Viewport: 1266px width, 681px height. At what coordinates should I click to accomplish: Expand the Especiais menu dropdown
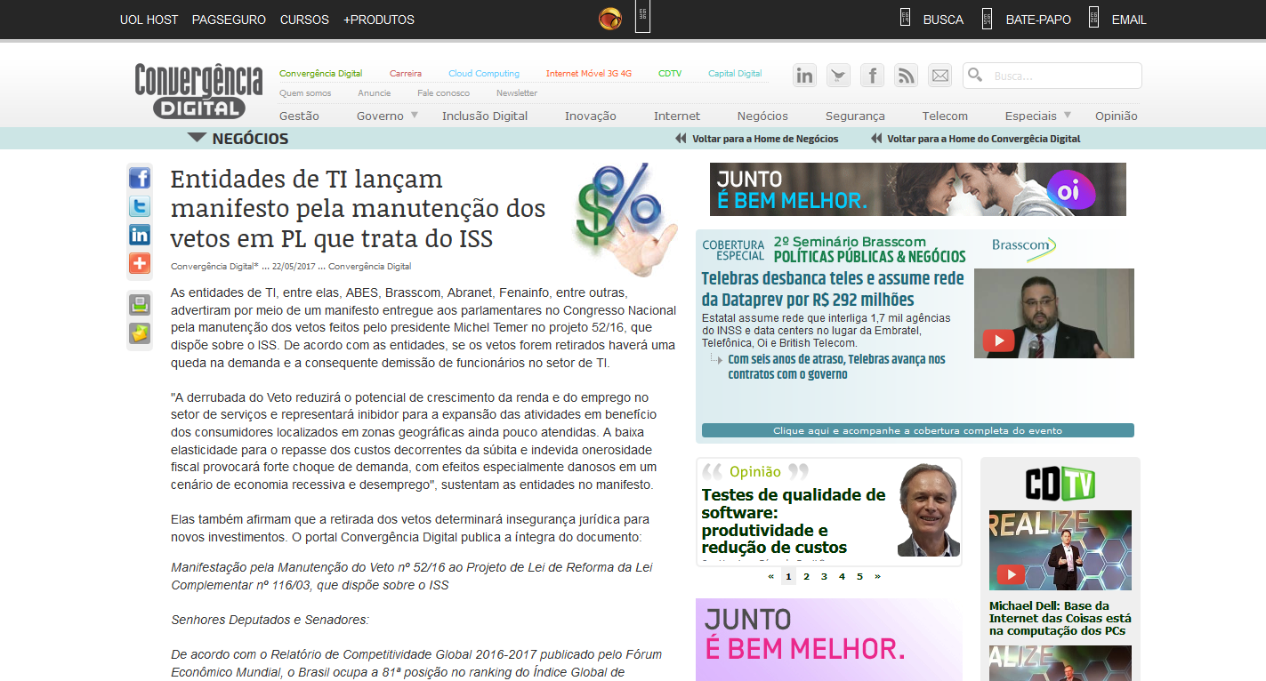pos(1067,116)
